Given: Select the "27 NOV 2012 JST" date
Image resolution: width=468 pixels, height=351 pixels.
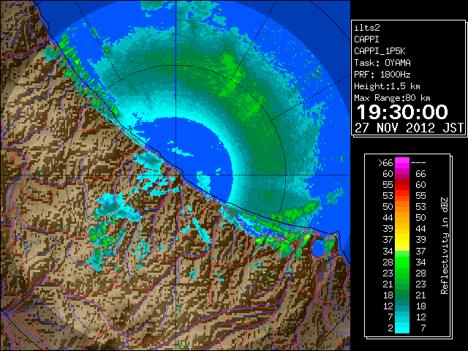Looking at the screenshot, I should pos(409,128).
